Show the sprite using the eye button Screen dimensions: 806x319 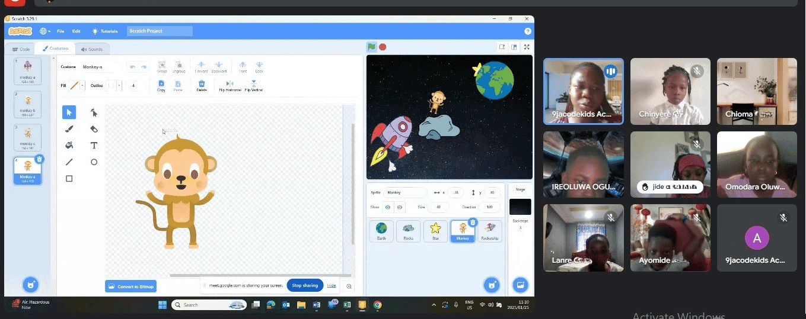[x=387, y=207]
